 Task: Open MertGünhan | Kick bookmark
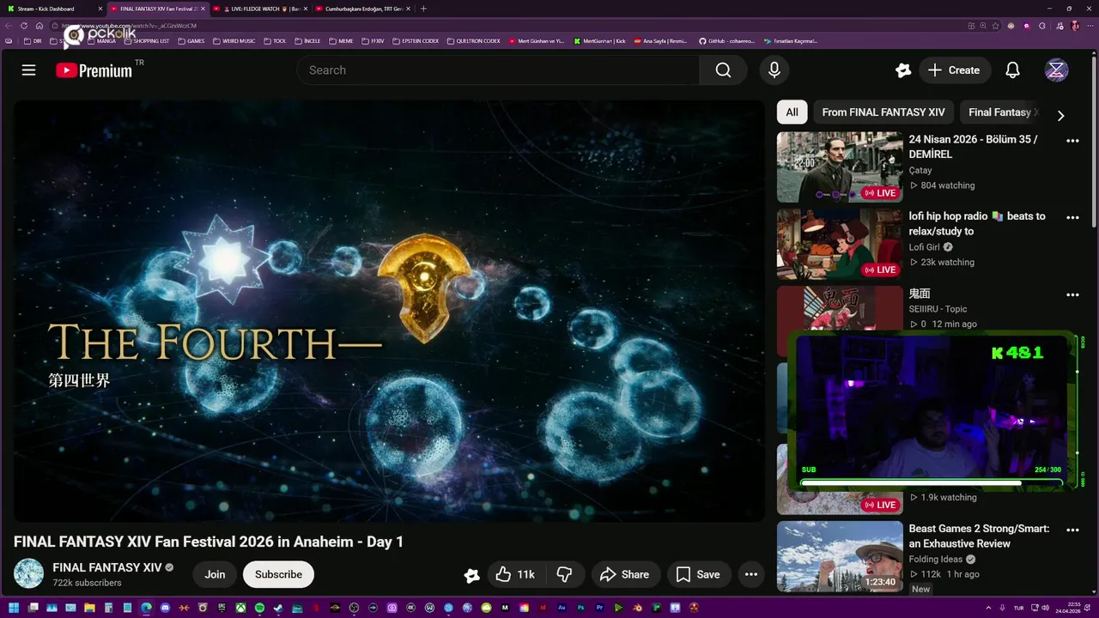(x=599, y=41)
